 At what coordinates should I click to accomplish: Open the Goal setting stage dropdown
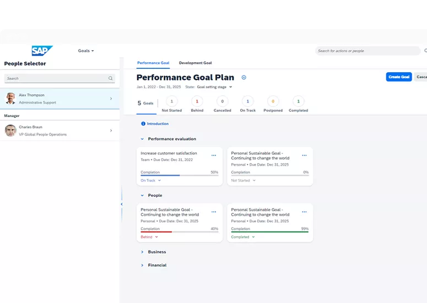pyautogui.click(x=214, y=87)
